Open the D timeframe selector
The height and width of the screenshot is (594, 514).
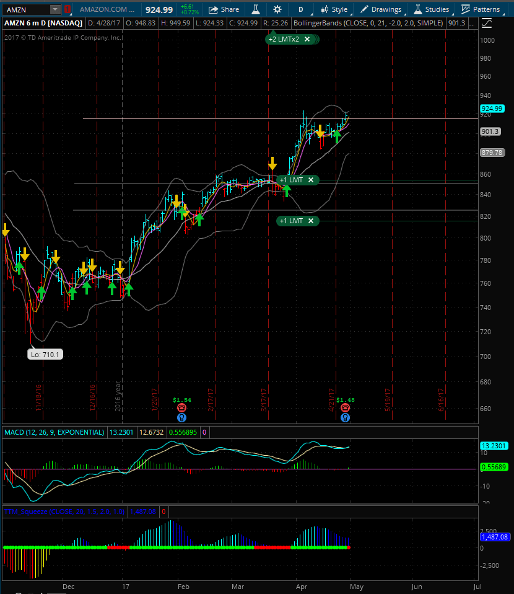coord(301,9)
